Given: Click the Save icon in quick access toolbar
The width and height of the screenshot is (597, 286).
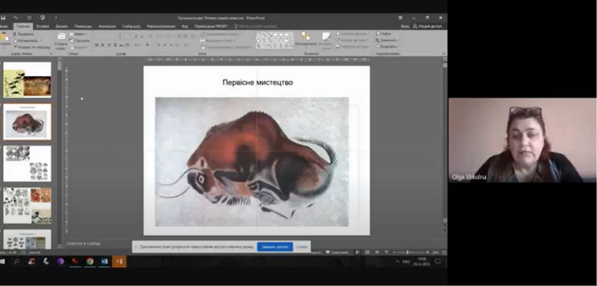Looking at the screenshot, I should pos(3,18).
